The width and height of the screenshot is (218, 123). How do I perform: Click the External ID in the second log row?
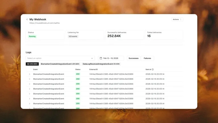click(x=111, y=79)
